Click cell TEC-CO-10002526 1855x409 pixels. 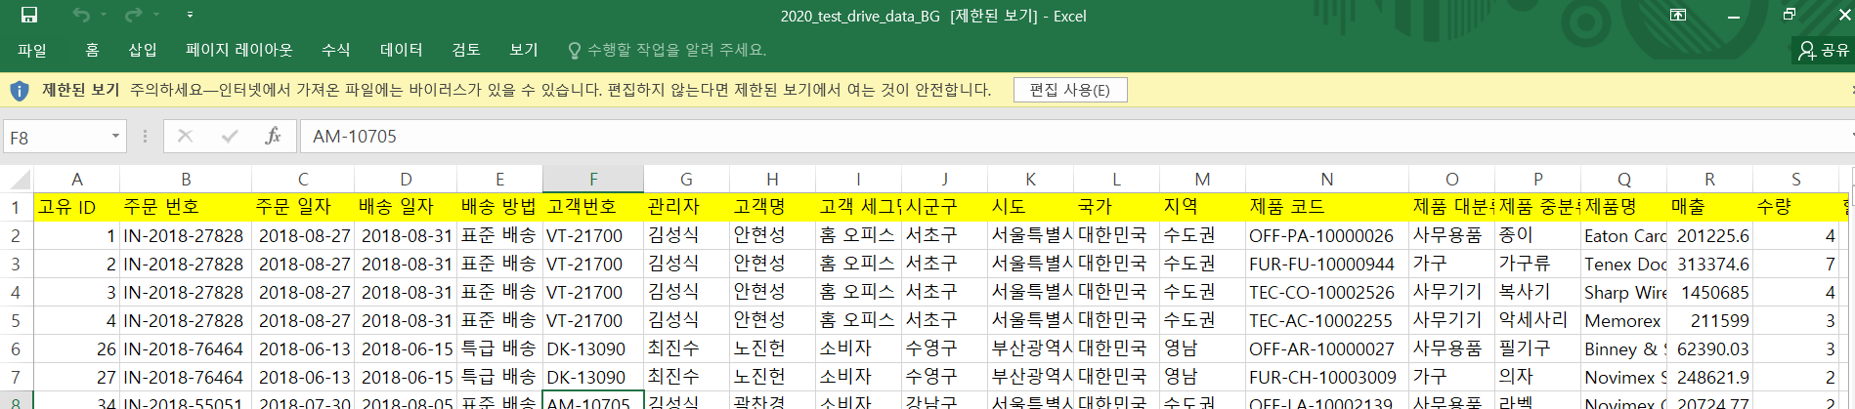[1327, 292]
